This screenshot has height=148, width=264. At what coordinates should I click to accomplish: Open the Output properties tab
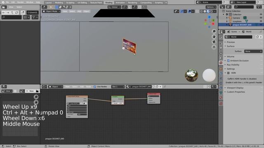click(221, 49)
